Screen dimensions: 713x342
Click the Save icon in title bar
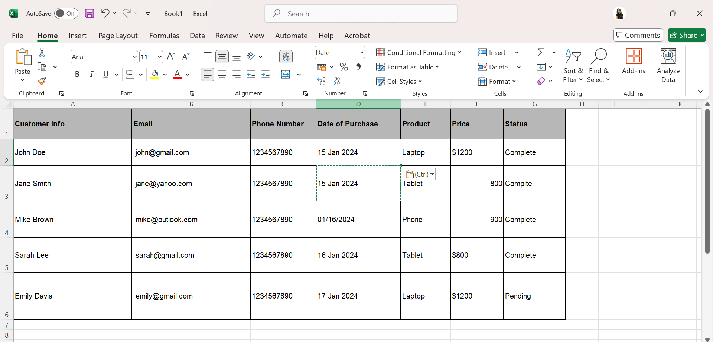click(x=89, y=14)
